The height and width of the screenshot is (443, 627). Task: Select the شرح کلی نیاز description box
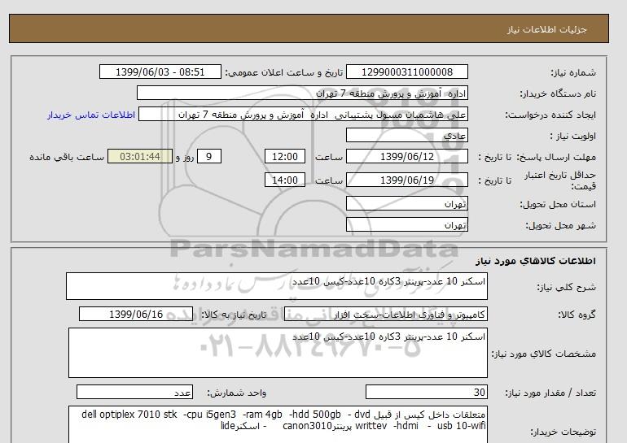pyautogui.click(x=277, y=286)
